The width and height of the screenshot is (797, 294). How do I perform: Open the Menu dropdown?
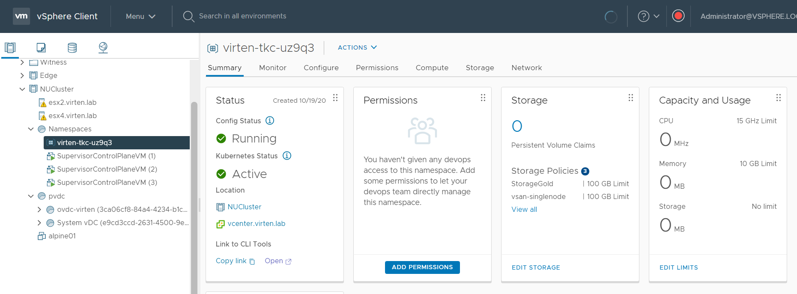pyautogui.click(x=140, y=16)
